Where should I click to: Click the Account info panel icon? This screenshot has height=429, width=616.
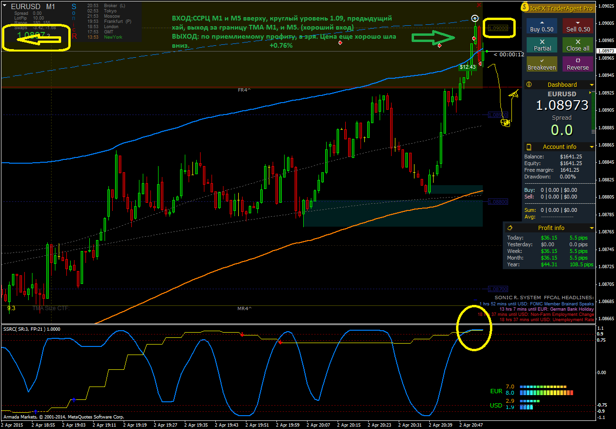click(529, 146)
